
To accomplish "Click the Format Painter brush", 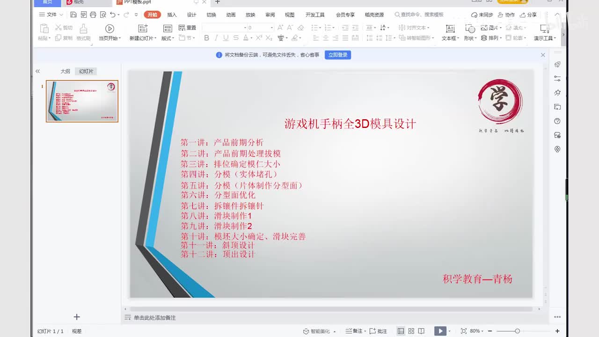I will point(83,29).
